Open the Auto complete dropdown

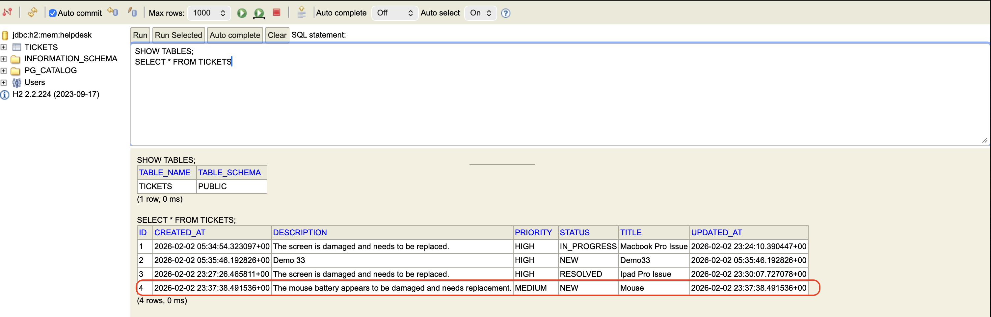[x=395, y=13]
